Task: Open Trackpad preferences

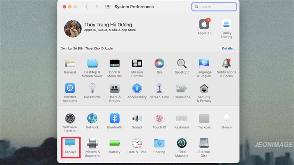Action: (x=204, y=121)
